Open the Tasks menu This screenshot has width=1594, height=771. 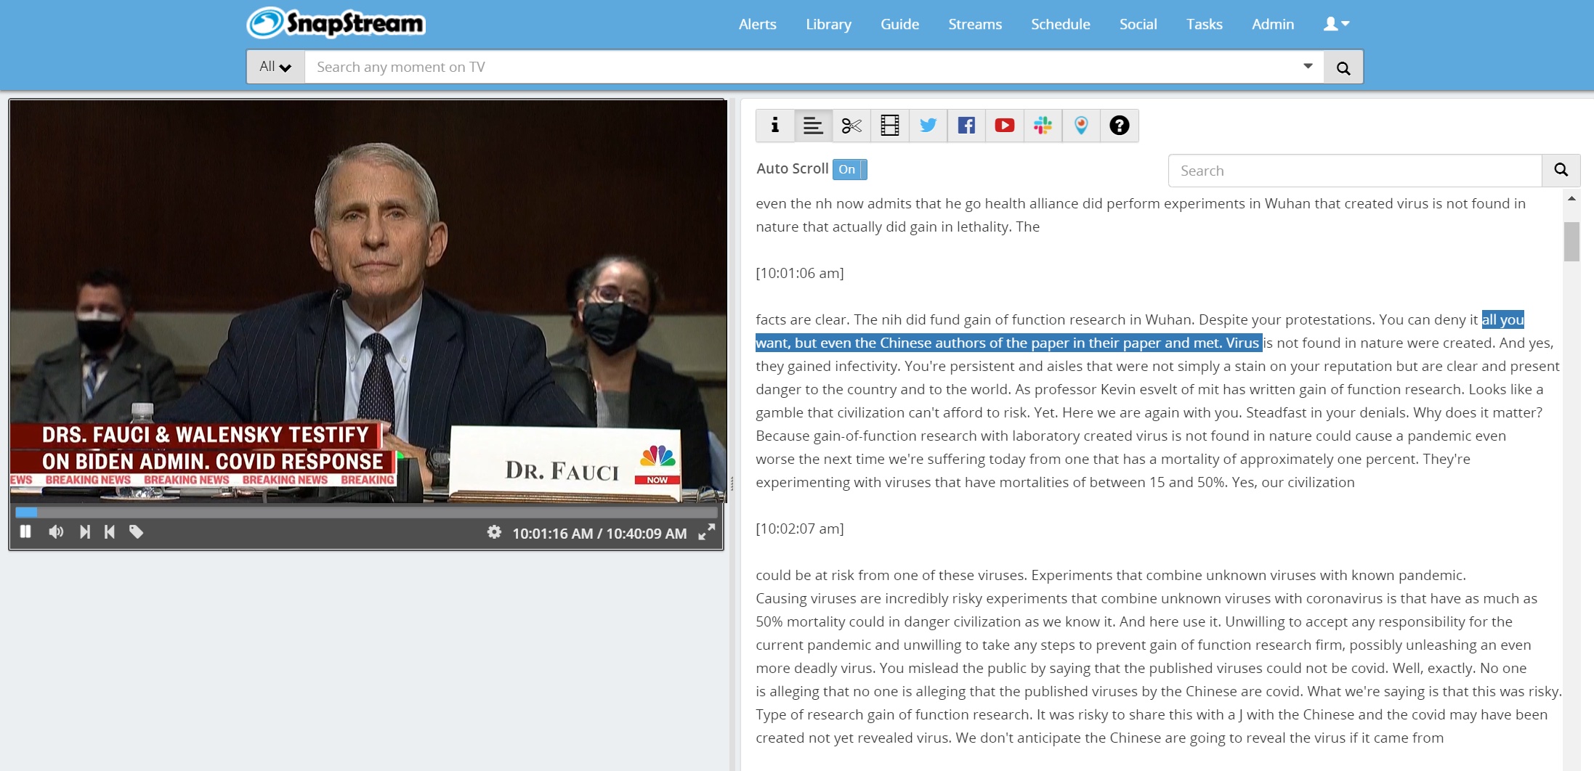pyautogui.click(x=1204, y=24)
